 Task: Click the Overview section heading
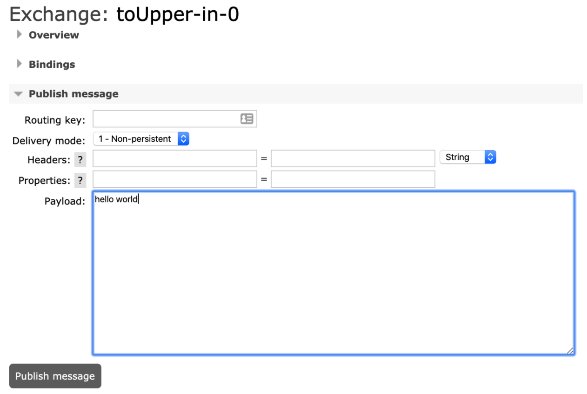tap(54, 35)
